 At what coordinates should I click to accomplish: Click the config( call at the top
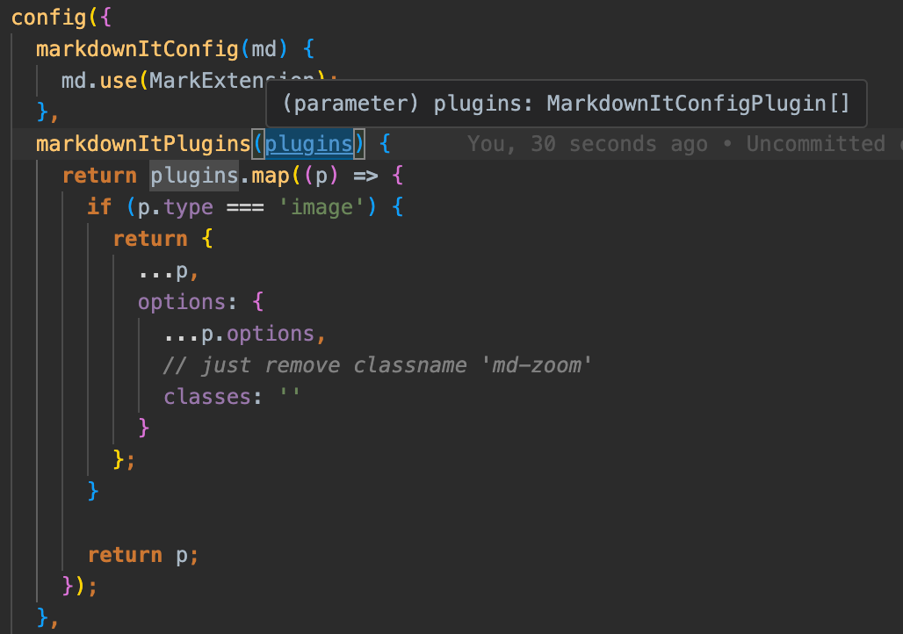coord(48,17)
